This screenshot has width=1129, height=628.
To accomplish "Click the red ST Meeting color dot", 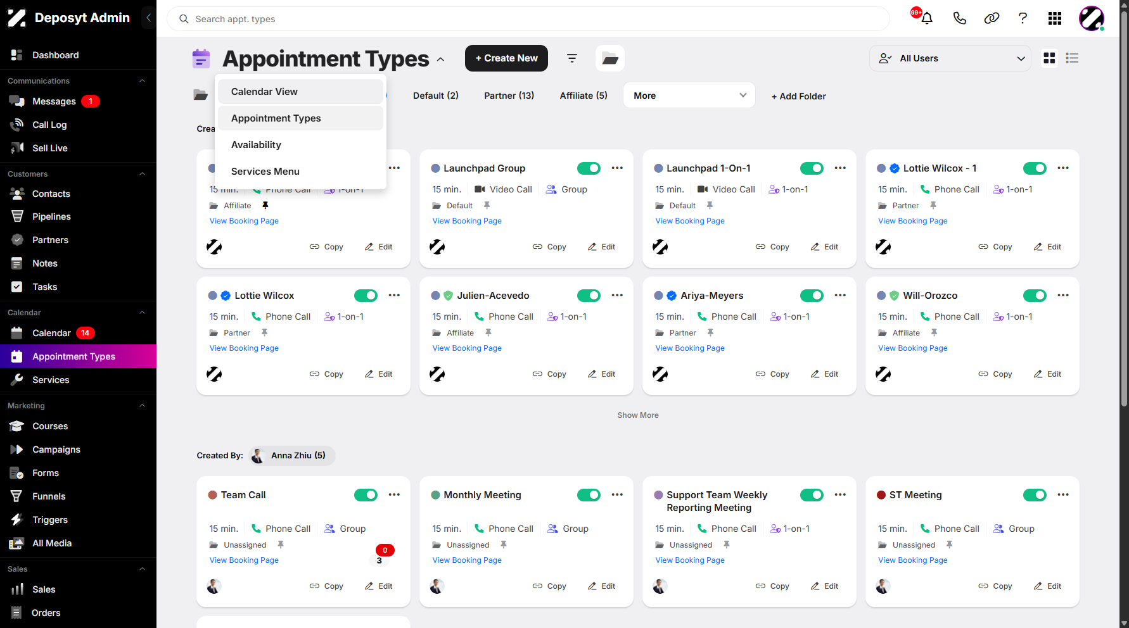I will (x=881, y=495).
